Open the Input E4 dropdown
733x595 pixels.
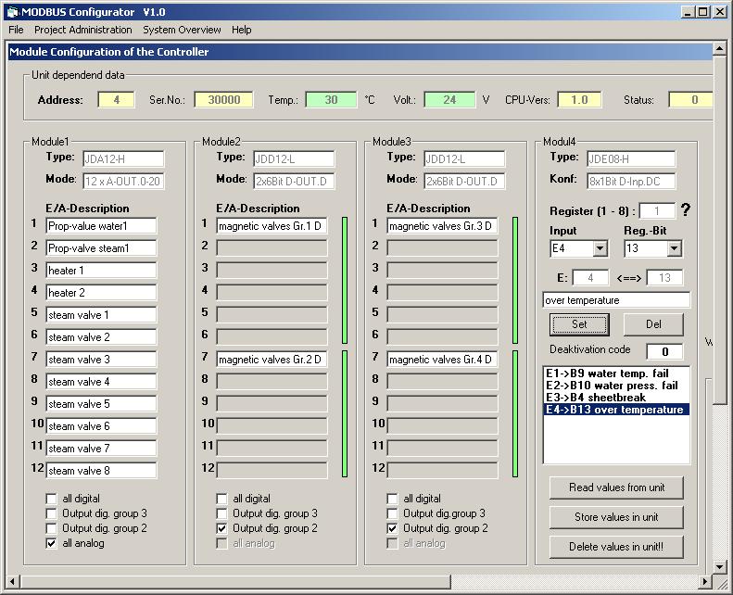click(600, 248)
